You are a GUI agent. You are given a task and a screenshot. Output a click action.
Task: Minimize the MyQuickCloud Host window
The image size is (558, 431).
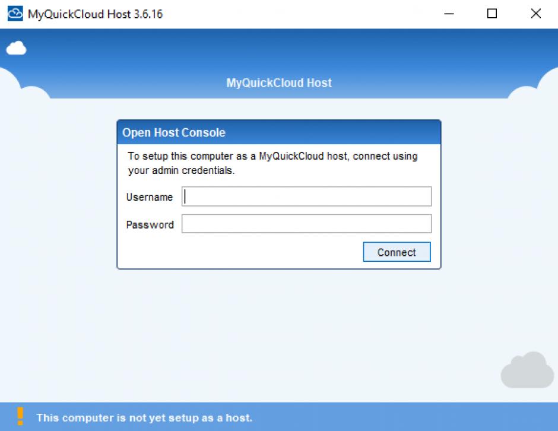pyautogui.click(x=449, y=14)
